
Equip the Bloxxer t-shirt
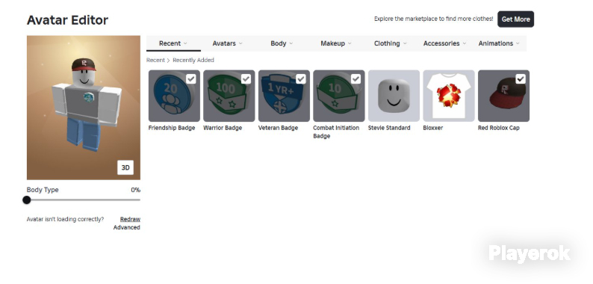[449, 96]
